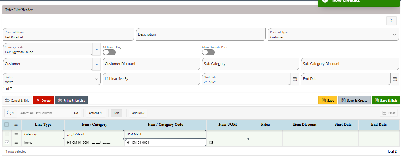This screenshot has width=401, height=159.
Task: Click the search magnifier column selector
Action: click(x=11, y=113)
